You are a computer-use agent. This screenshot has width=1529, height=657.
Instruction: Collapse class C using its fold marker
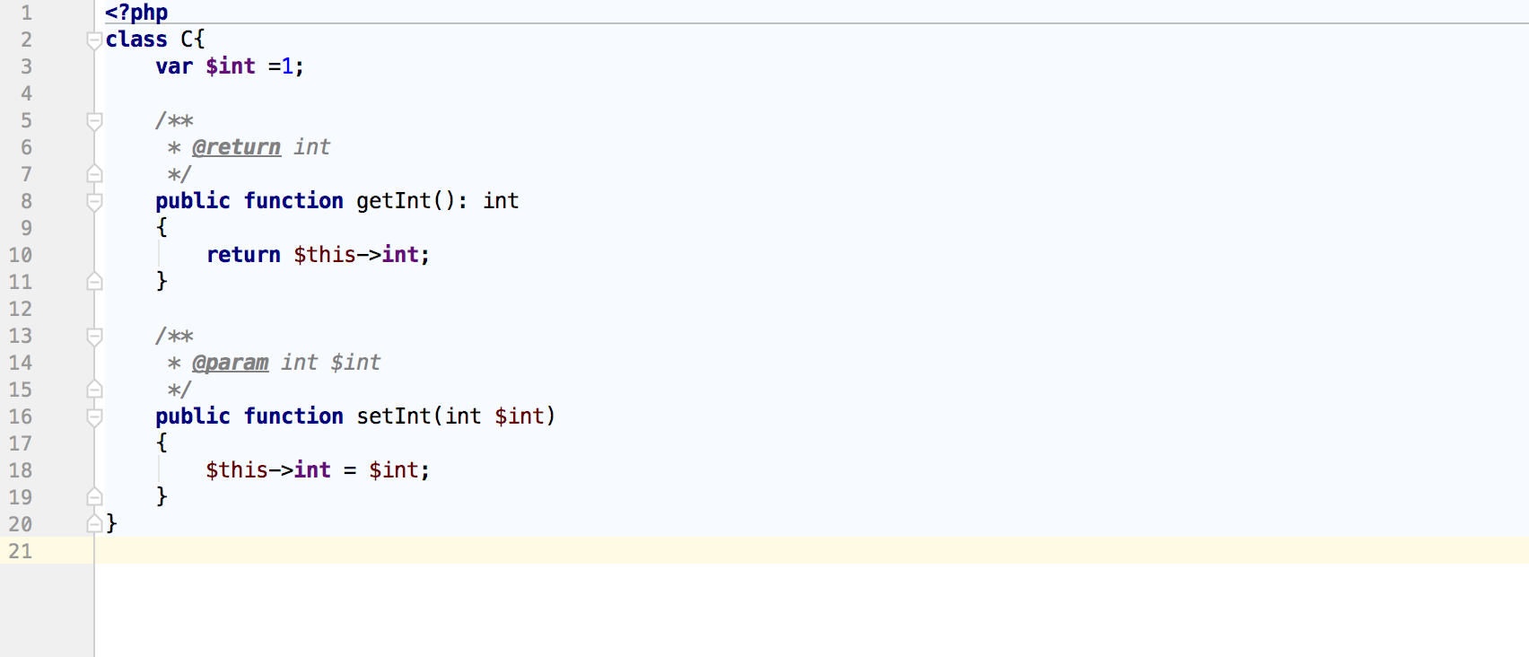click(94, 39)
